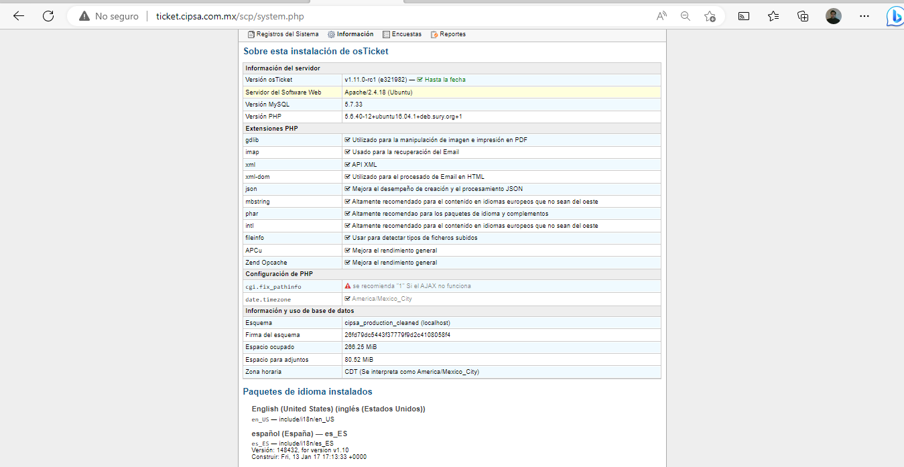Reload the page with the refresh icon

48,16
